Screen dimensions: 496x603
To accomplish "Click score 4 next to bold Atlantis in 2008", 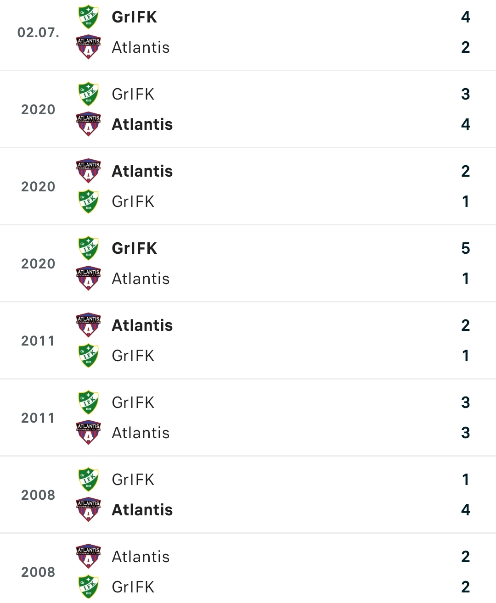I will point(466,510).
